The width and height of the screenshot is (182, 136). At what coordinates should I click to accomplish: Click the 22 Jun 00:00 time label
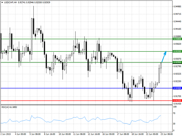click(152, 134)
